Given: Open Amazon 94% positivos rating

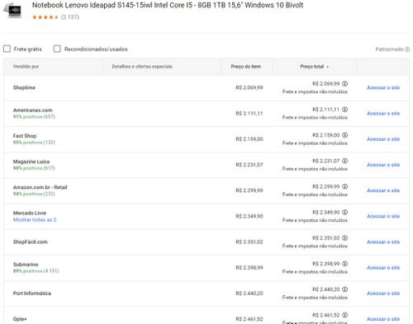Looking at the screenshot, I should [x=34, y=194].
